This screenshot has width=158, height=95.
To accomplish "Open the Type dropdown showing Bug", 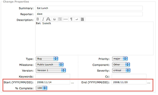I will coord(47,59).
